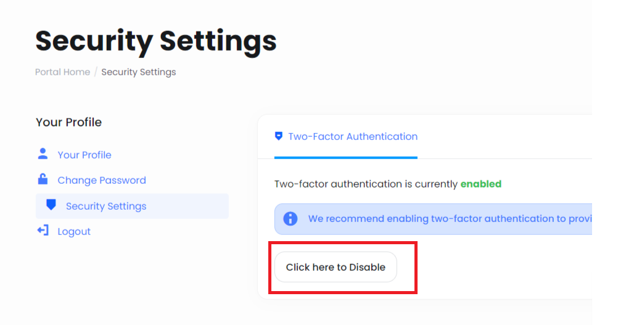The image size is (626, 325).
Task: Go to the Change Password page
Action: click(102, 180)
